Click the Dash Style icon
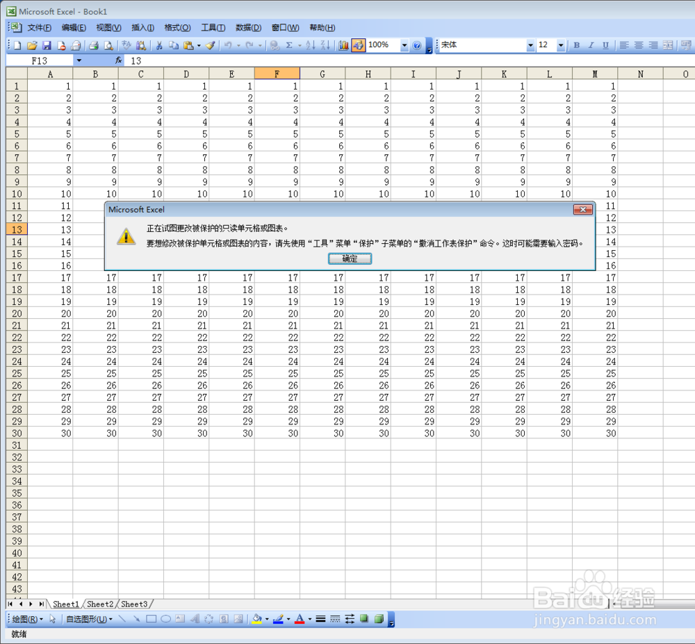This screenshot has height=644, width=695. coord(335,619)
